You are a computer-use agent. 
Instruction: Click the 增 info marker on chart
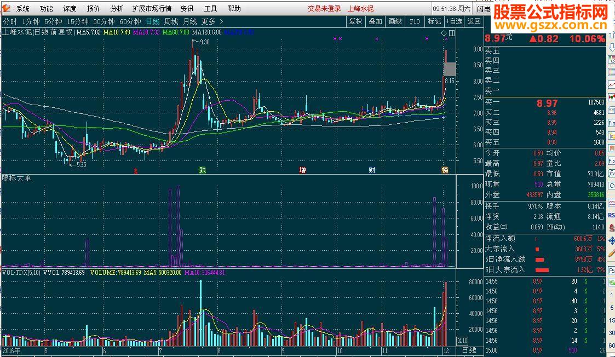[302, 170]
